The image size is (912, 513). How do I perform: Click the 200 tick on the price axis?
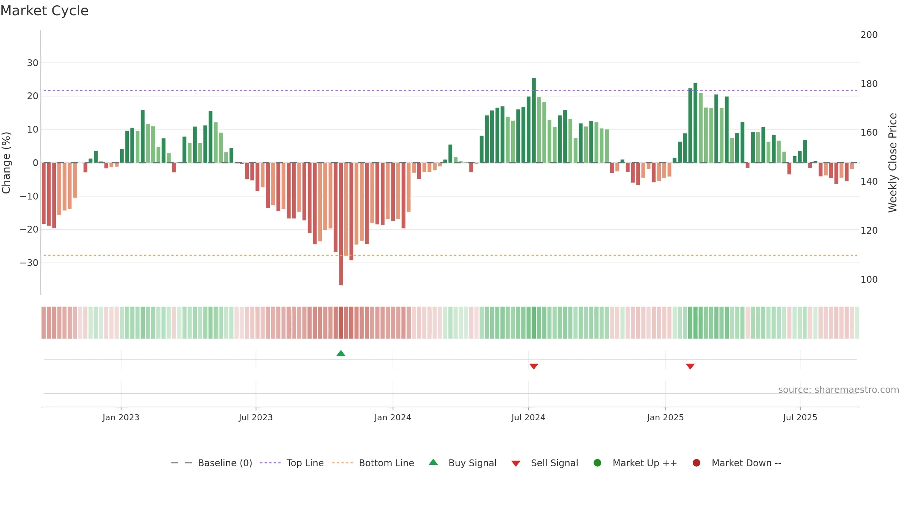869,35
